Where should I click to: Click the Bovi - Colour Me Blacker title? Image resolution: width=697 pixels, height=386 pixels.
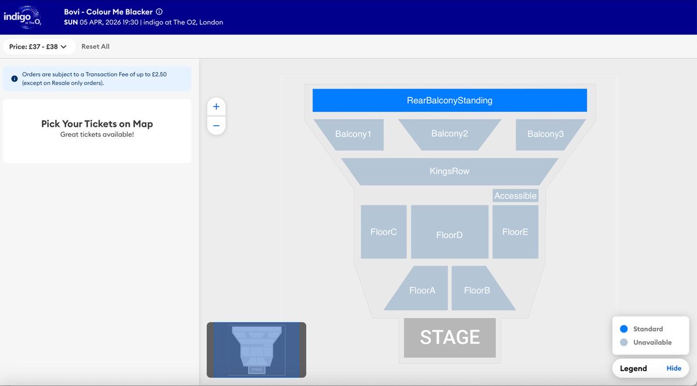coord(108,12)
